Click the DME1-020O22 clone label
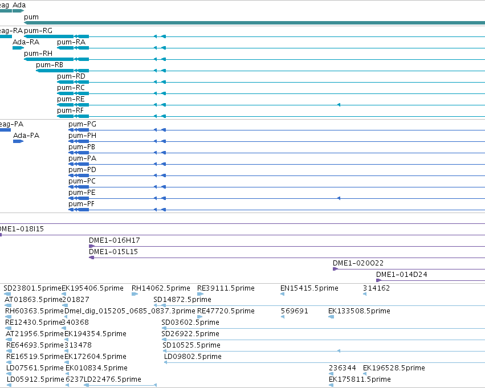The width and height of the screenshot is (485, 388). click(358, 263)
